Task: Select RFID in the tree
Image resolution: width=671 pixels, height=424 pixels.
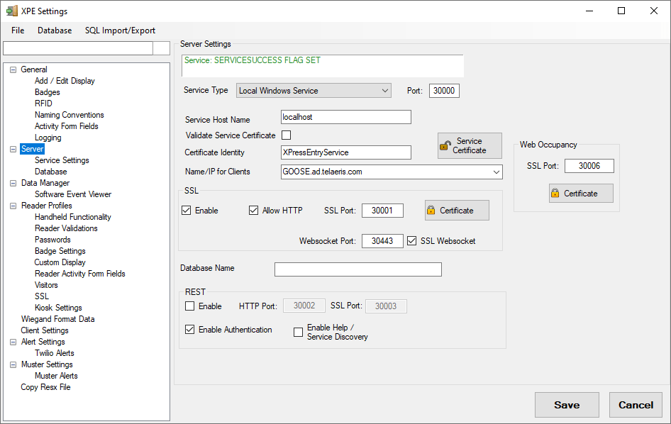Action: pos(43,104)
